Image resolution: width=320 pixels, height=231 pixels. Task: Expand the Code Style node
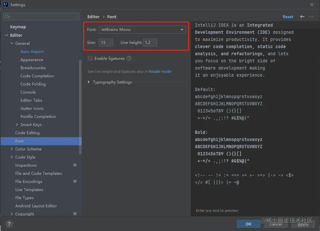tap(12, 157)
